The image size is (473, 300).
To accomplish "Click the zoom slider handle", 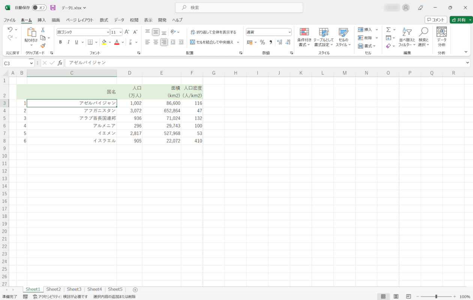I will [436, 297].
